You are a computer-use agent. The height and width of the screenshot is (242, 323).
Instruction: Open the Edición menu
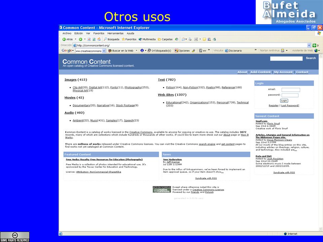[x=78, y=33]
